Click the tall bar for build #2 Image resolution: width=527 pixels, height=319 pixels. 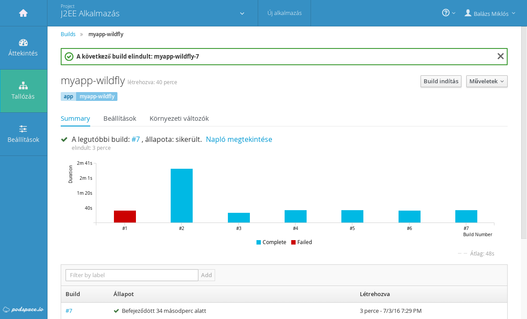click(x=182, y=196)
